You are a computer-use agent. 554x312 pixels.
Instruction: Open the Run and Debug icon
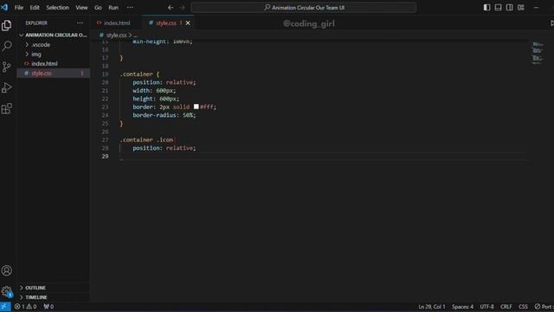click(x=6, y=88)
